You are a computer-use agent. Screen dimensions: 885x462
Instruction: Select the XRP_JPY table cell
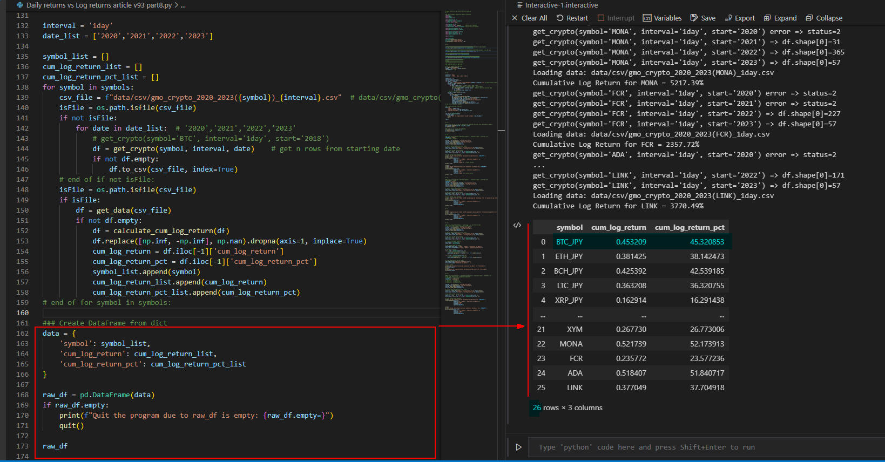(x=569, y=300)
